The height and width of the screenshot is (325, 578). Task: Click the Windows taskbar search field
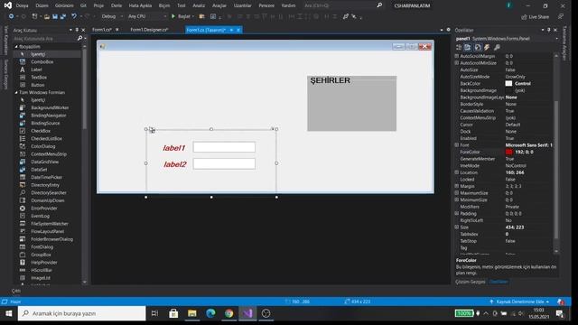82,313
